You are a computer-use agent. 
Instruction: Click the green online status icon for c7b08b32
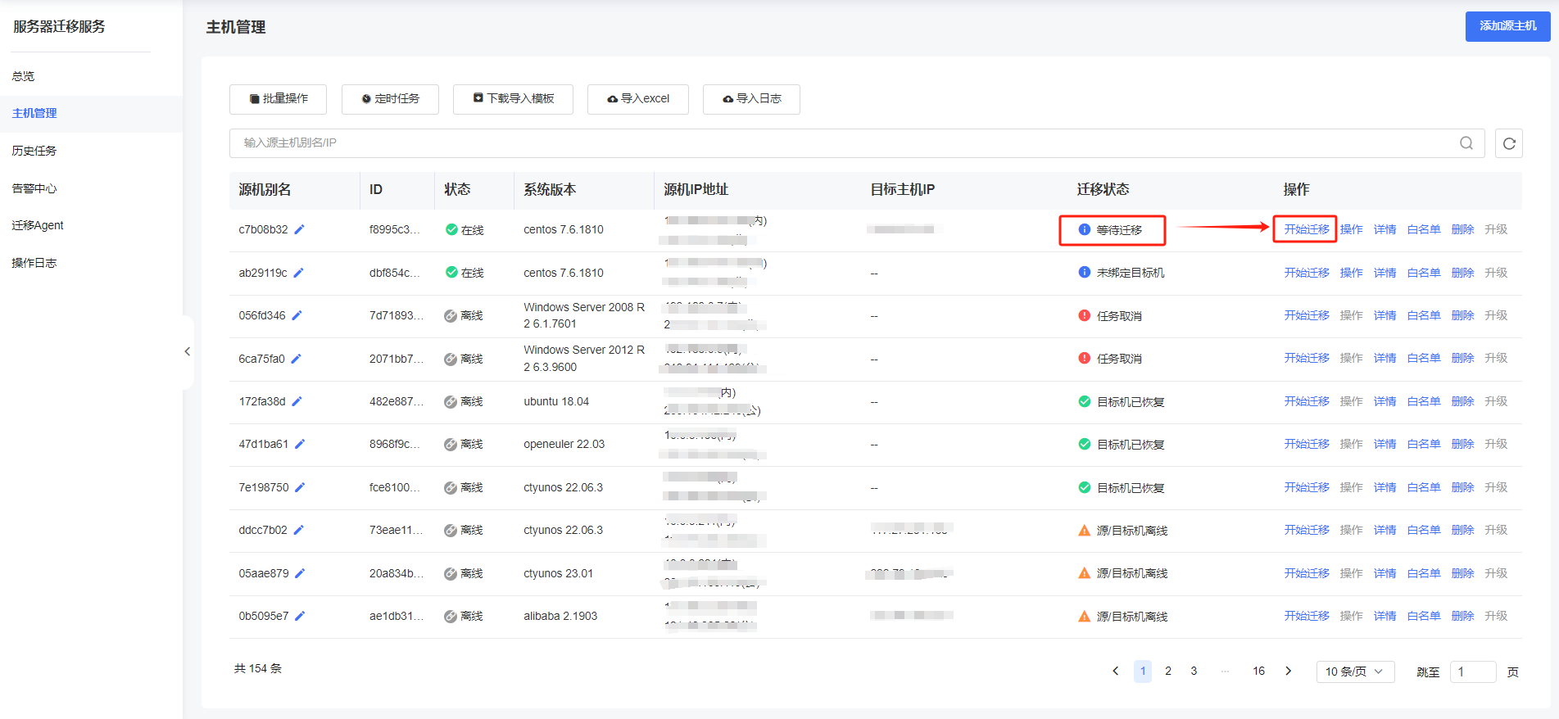pyautogui.click(x=451, y=229)
